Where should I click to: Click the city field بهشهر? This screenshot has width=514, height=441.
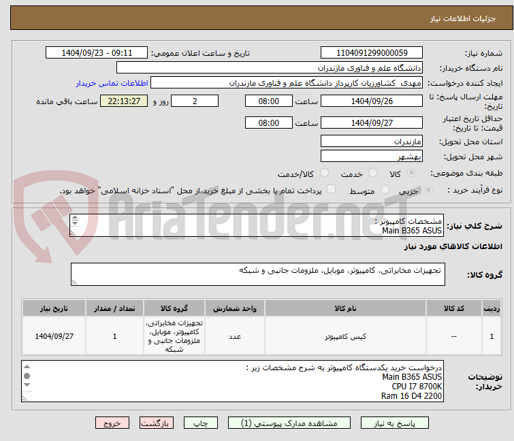pos(372,157)
